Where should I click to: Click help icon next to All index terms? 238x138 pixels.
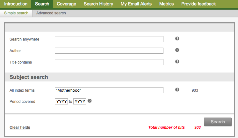(x=177, y=90)
